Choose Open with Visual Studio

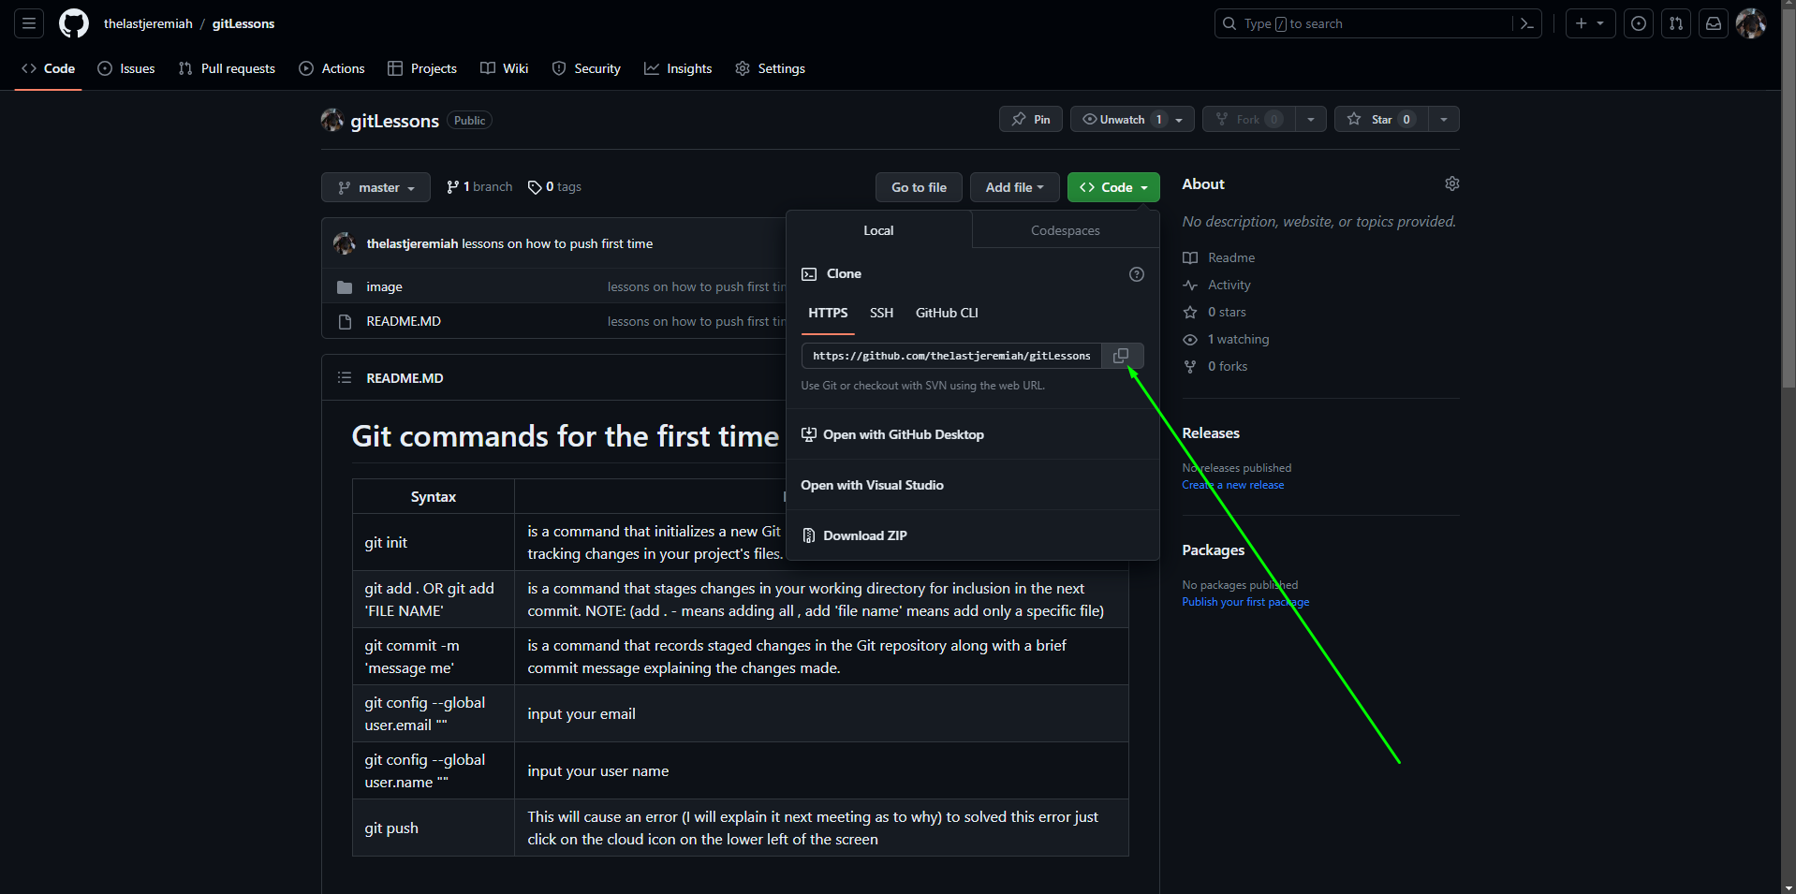pyautogui.click(x=872, y=485)
